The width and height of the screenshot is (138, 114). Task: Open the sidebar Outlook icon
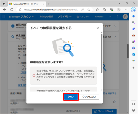[134, 54]
